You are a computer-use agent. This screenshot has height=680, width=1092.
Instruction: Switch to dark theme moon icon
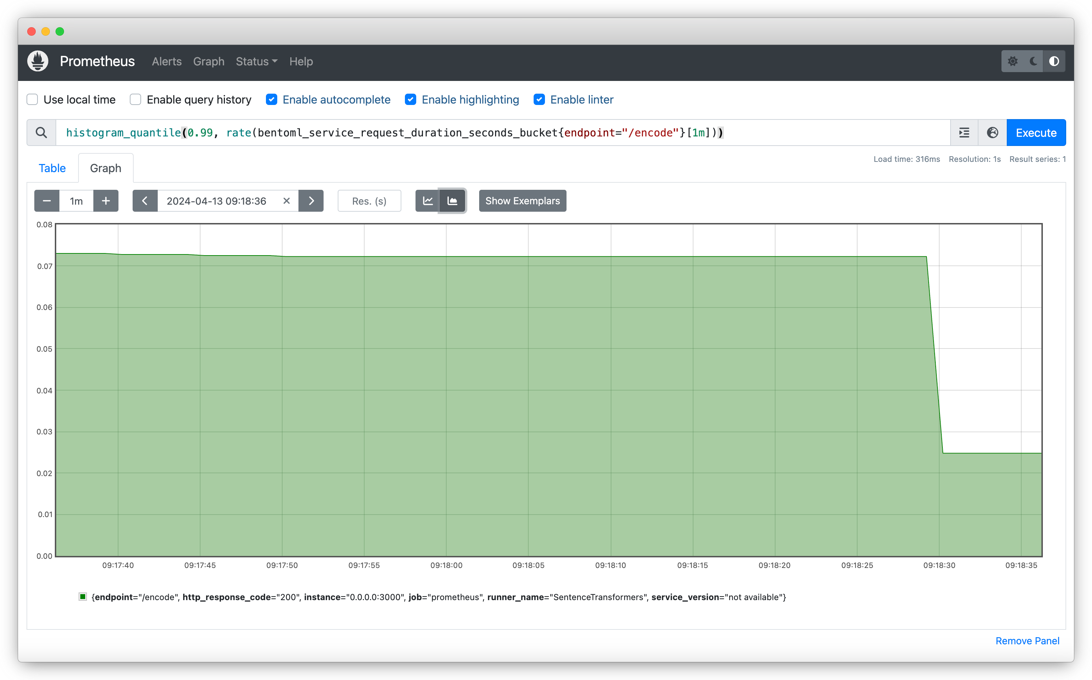click(1034, 61)
